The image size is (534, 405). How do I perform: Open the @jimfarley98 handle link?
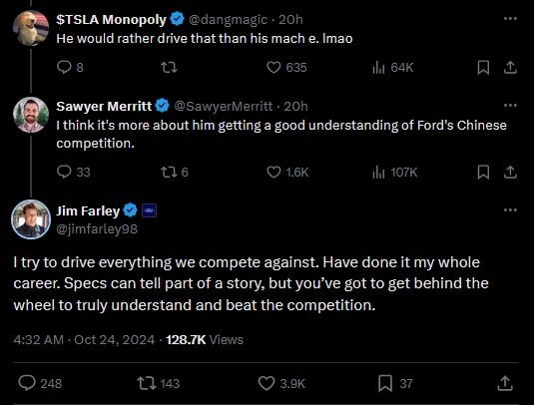coord(97,229)
